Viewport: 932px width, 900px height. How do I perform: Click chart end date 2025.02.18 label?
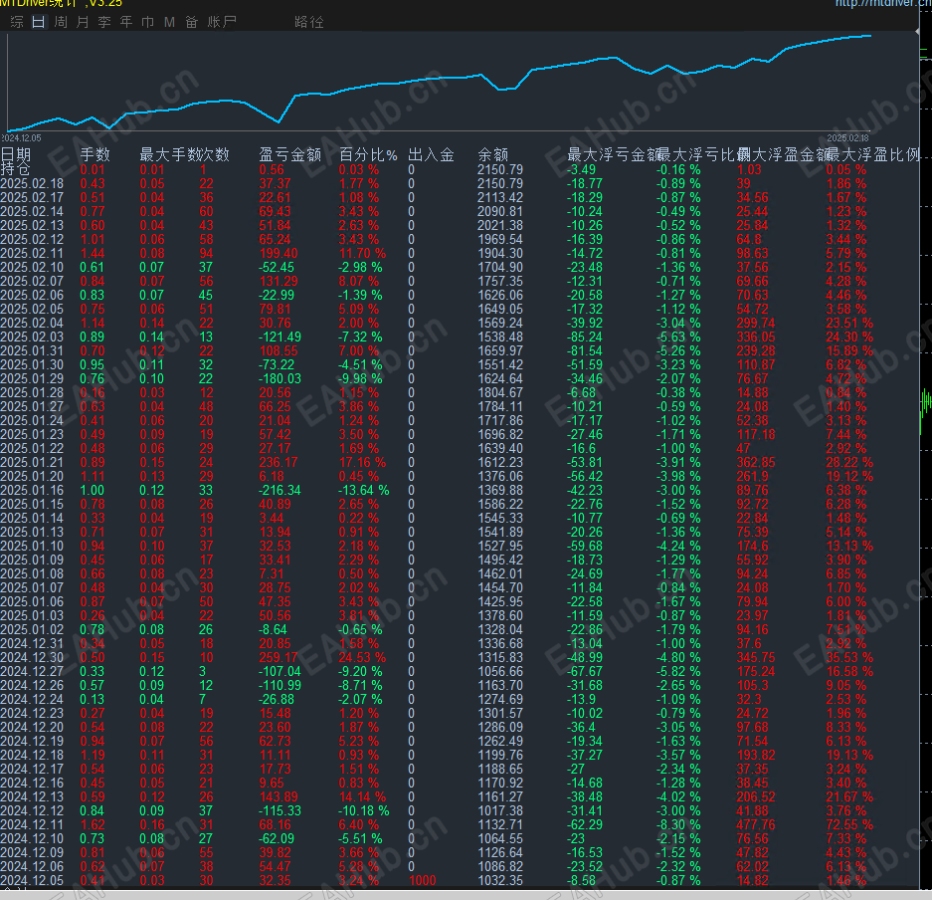[847, 138]
